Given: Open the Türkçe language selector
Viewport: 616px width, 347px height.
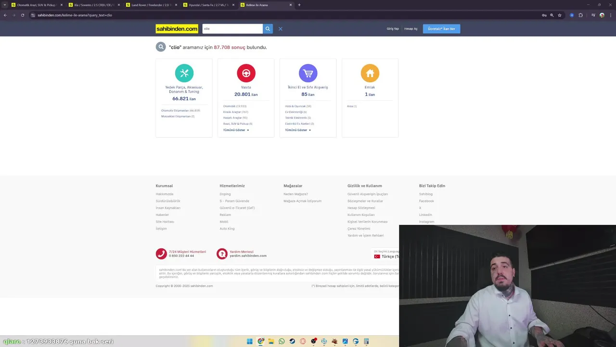Looking at the screenshot, I should [386, 256].
